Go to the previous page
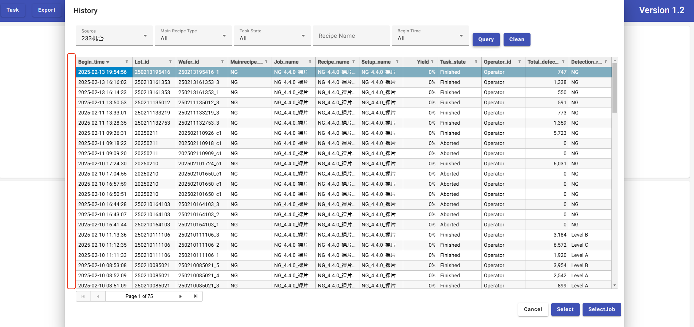This screenshot has width=694, height=327. [x=98, y=296]
